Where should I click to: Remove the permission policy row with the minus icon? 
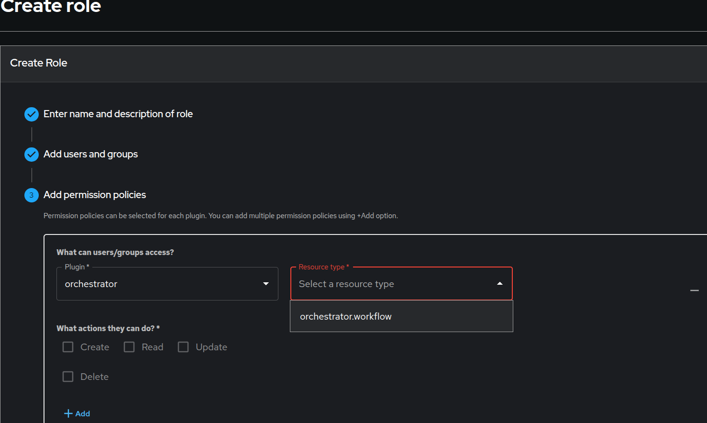click(x=695, y=290)
